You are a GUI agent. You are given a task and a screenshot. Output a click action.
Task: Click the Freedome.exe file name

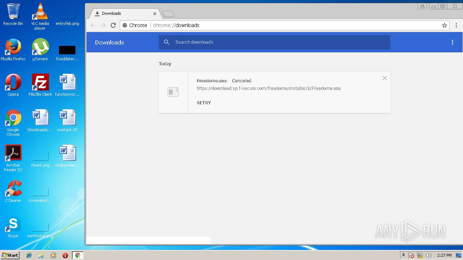[x=212, y=81]
